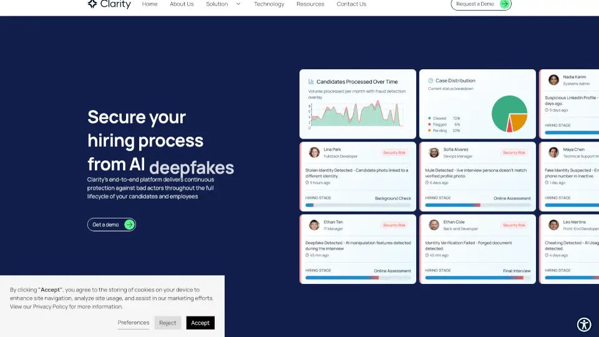Reject cookies in the consent banner
This screenshot has height=337, width=599.
pos(168,323)
